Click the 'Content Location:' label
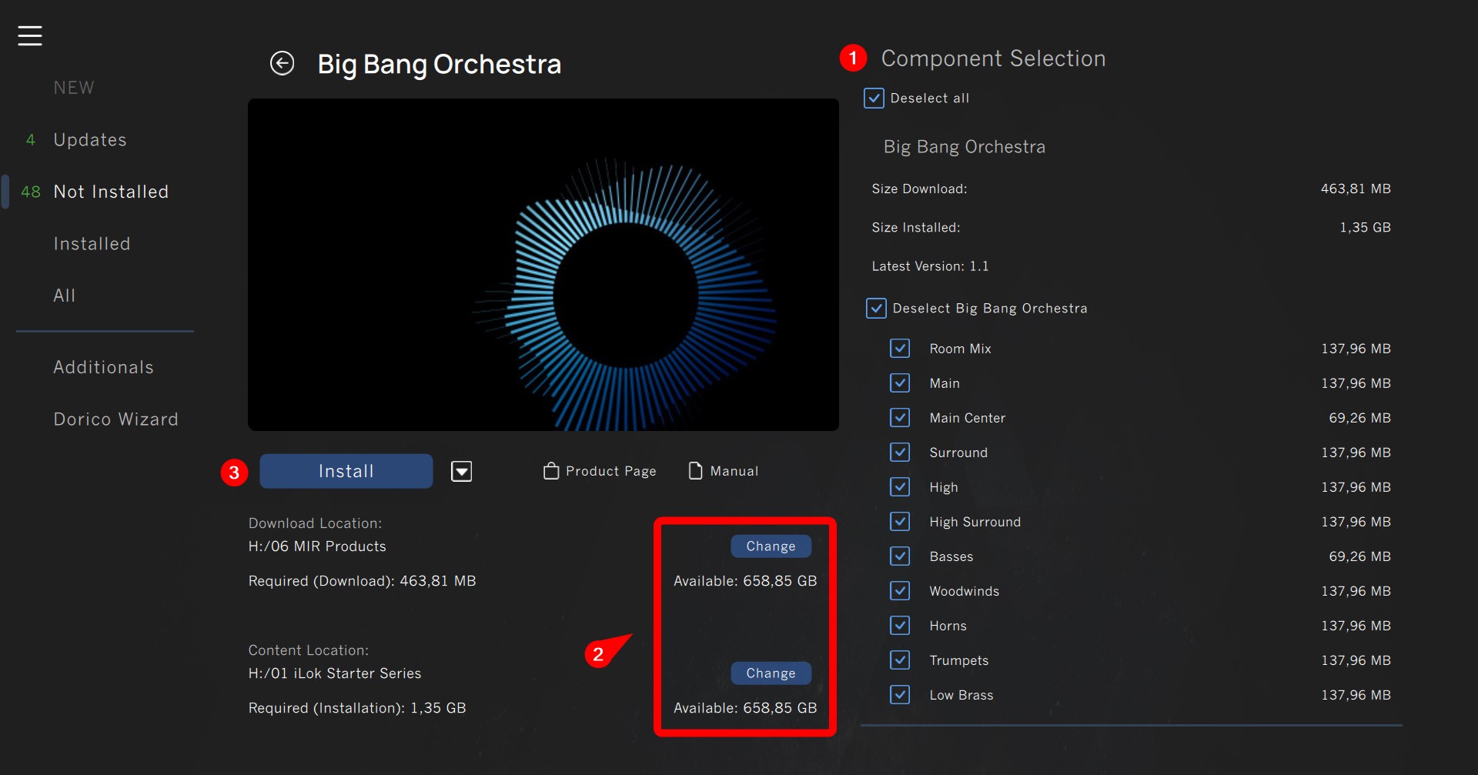This screenshot has height=775, width=1478. click(308, 650)
